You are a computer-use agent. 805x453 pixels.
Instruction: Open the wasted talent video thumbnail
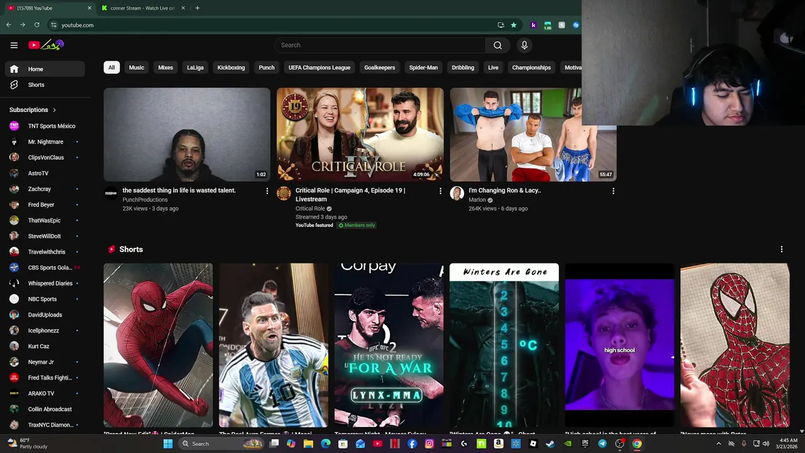point(187,135)
